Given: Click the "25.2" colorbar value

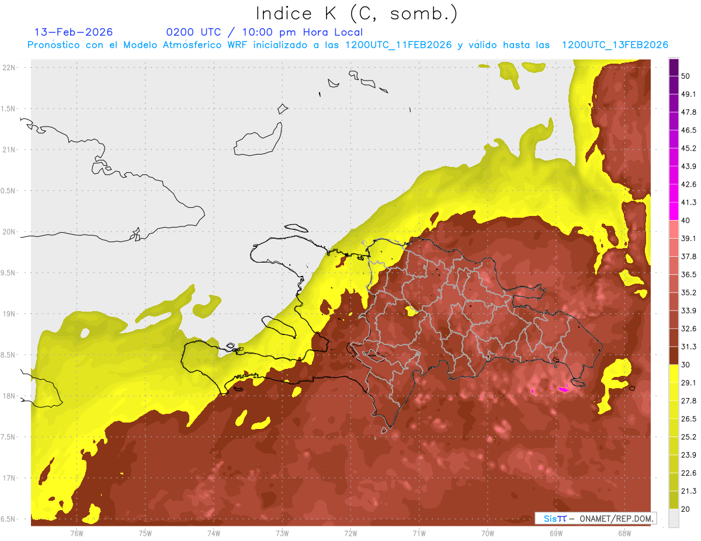Looking at the screenshot, I should tap(689, 437).
